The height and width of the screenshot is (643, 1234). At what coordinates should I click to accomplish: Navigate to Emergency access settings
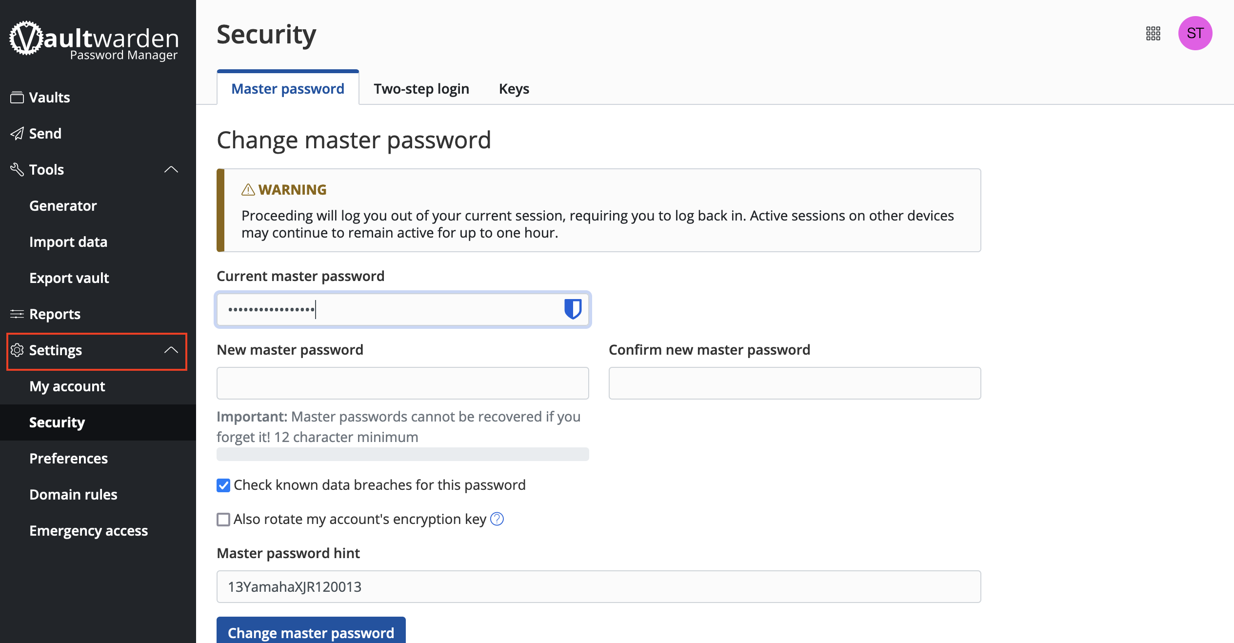[88, 530]
